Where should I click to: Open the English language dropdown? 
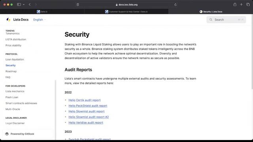click(40, 20)
